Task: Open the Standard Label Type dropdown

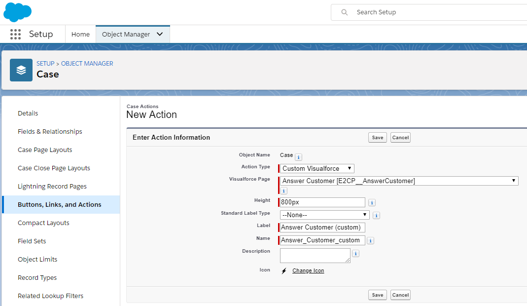Action: 325,215
